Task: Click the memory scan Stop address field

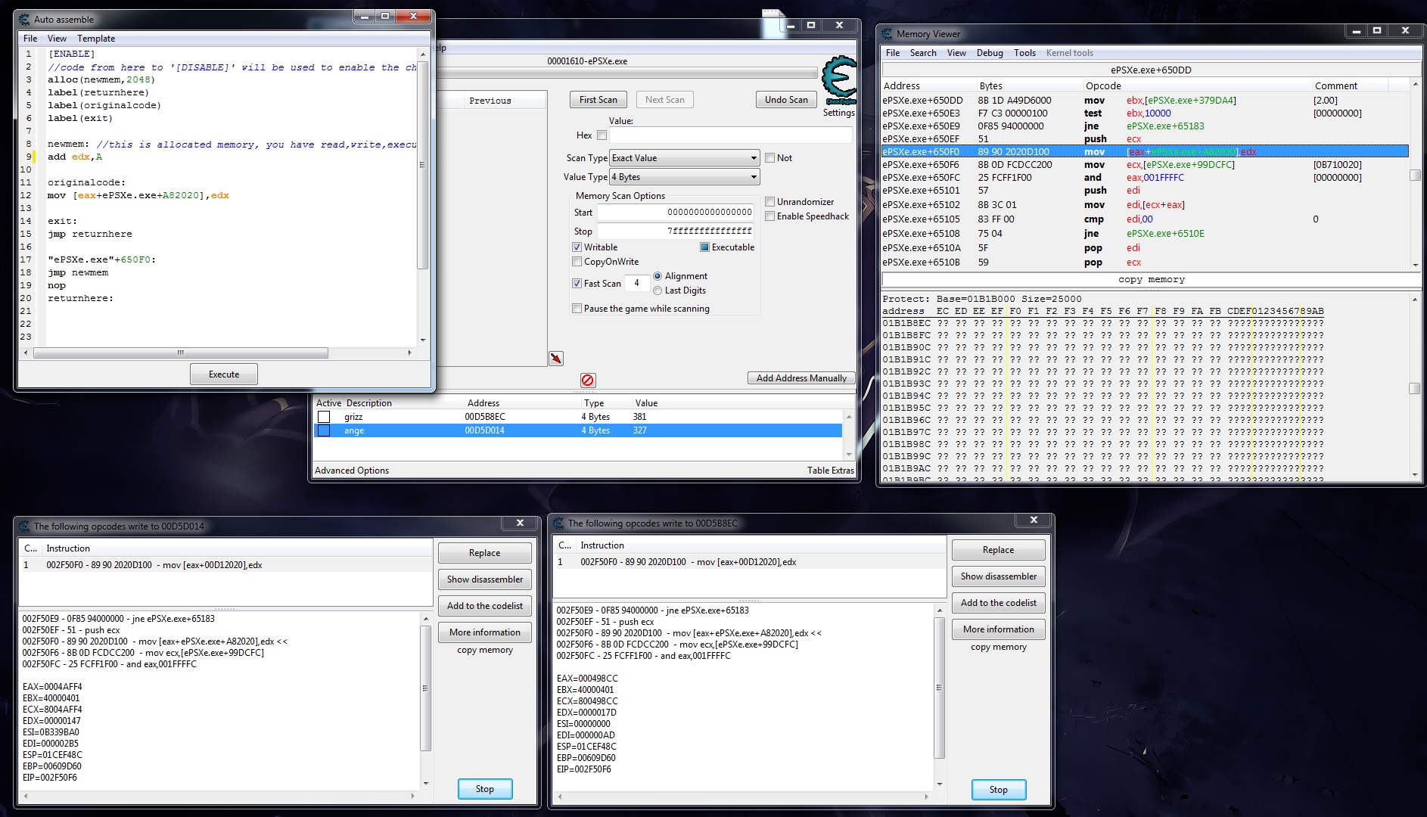Action: point(676,231)
